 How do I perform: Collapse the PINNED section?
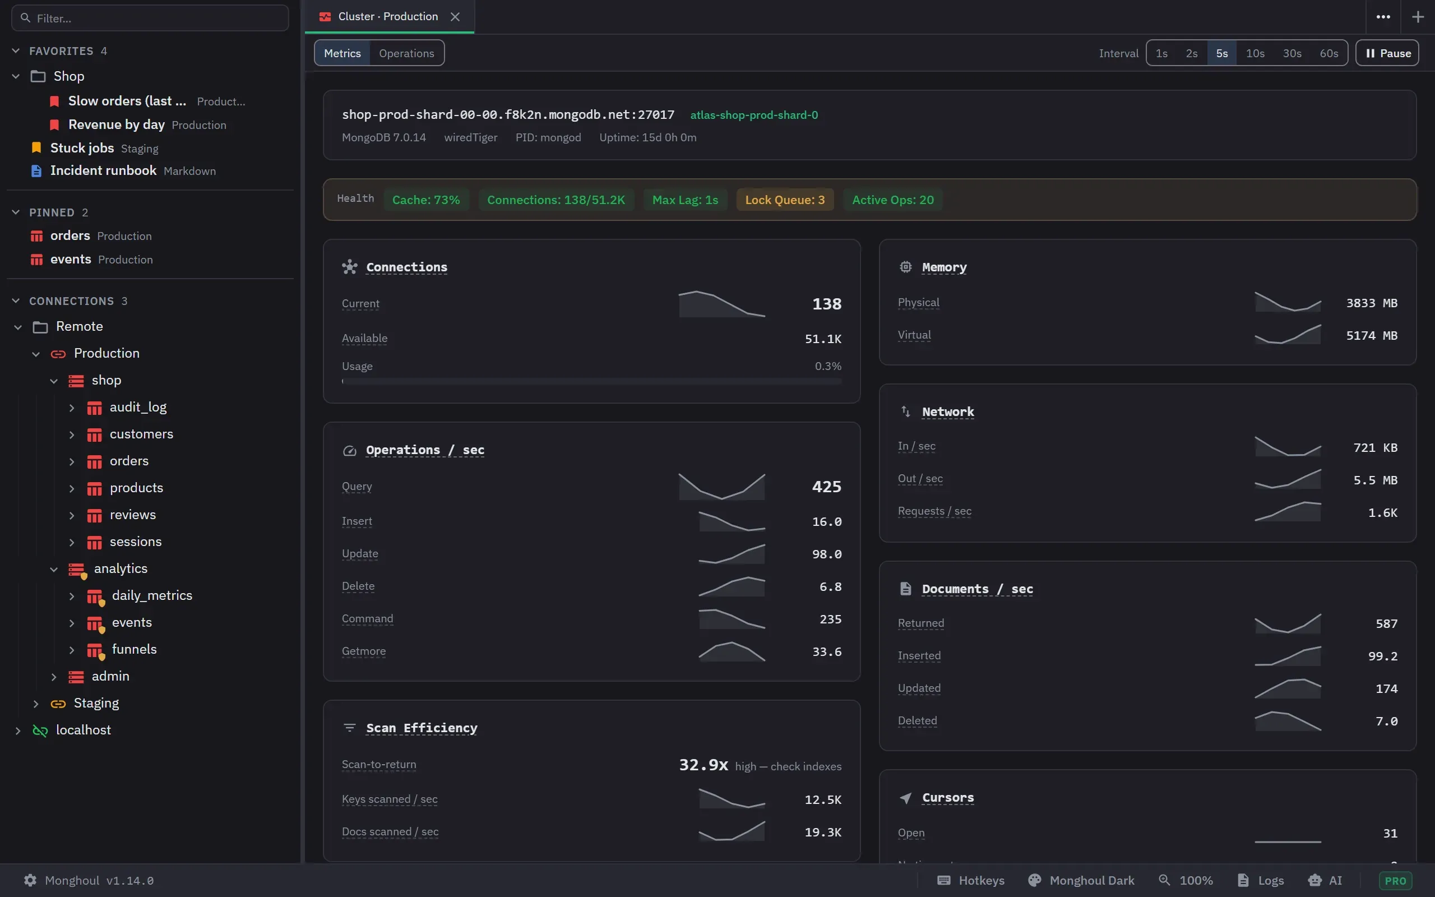(16, 212)
